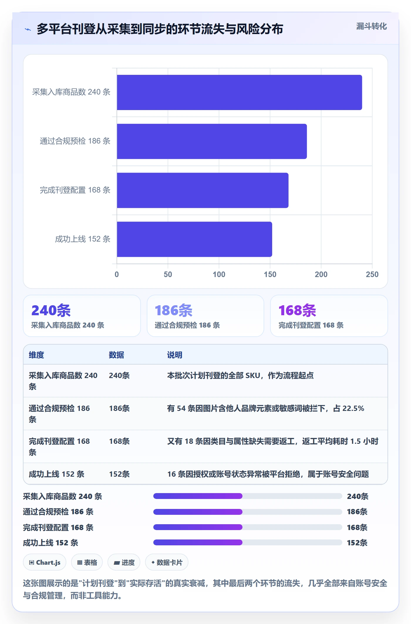Open the 168条 data card

[x=329, y=316]
